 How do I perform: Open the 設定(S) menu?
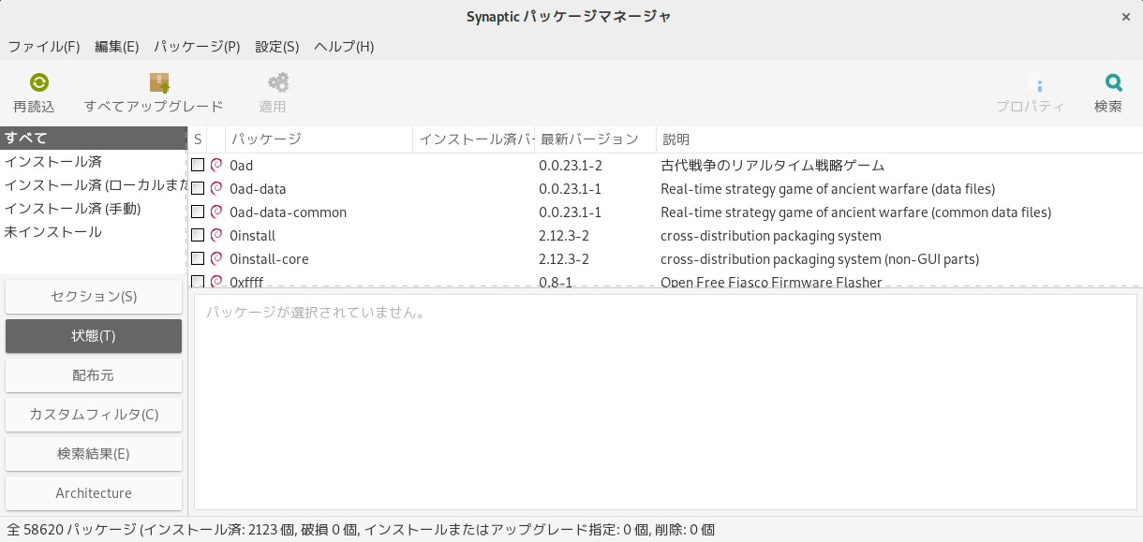point(277,46)
